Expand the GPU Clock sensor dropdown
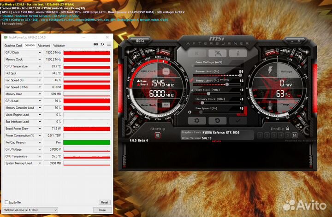This screenshot has height=217, width=332. tap(40, 53)
